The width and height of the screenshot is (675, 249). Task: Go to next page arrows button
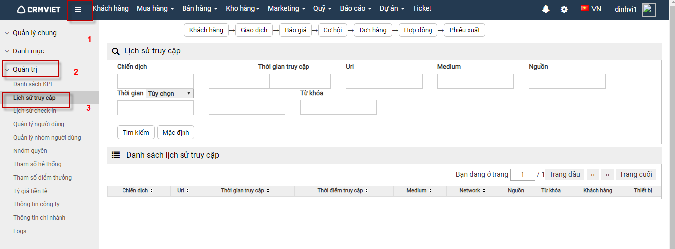(x=608, y=175)
